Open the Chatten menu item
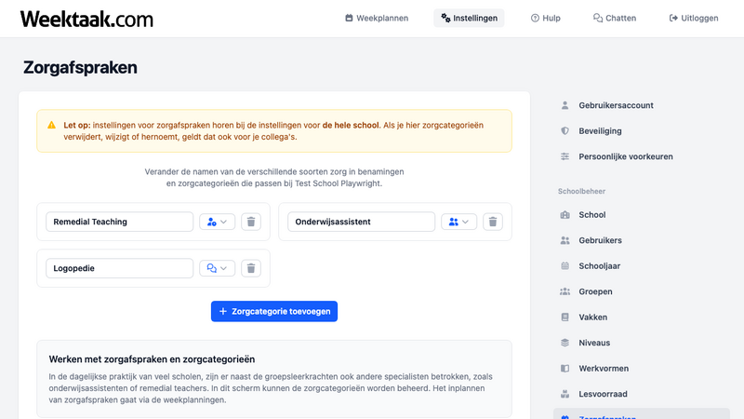This screenshot has width=744, height=419. coord(615,18)
